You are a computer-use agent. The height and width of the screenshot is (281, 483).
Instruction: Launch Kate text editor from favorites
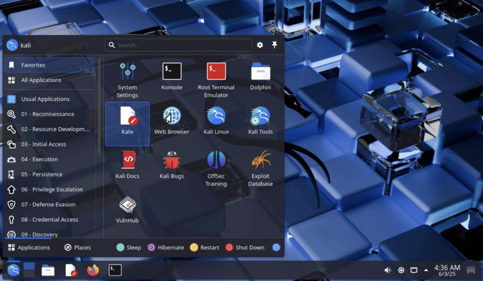tap(127, 124)
